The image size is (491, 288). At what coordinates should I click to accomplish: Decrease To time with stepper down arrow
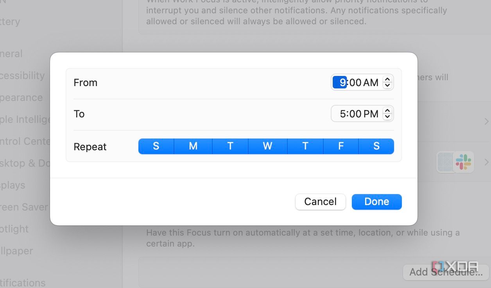coord(387,117)
